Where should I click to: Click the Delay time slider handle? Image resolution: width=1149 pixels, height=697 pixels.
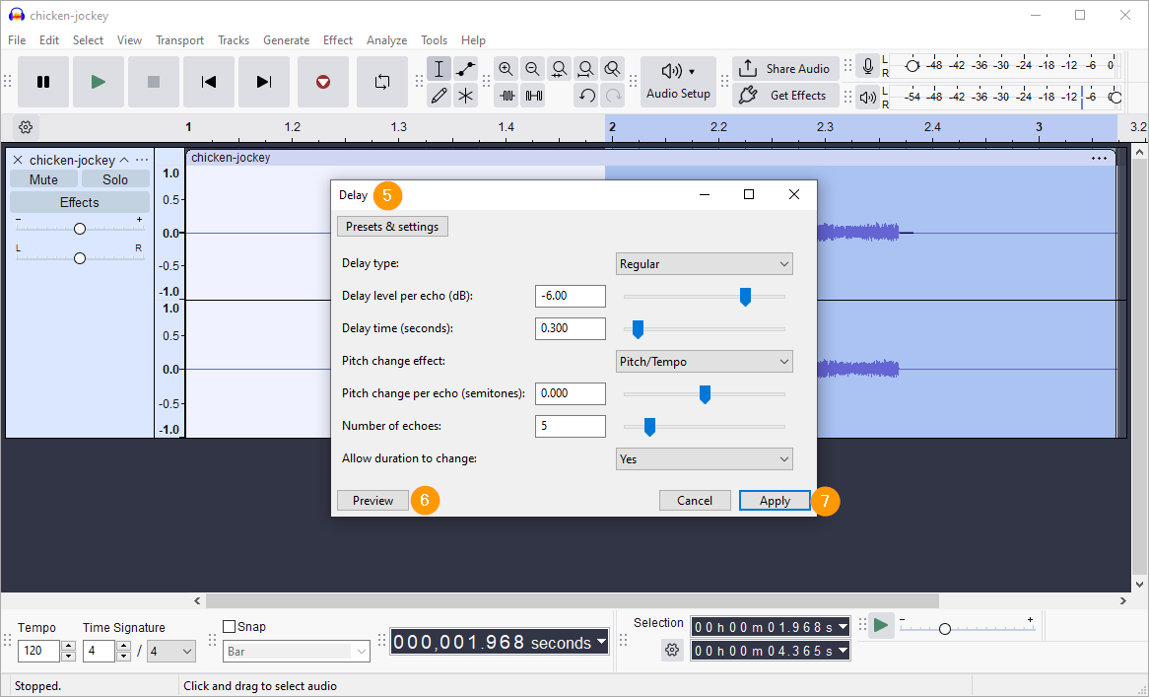(x=638, y=328)
